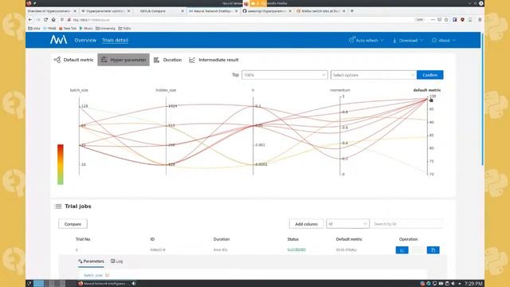The width and height of the screenshot is (510, 287).
Task: Focus the Search by Id field
Action: pos(406,224)
